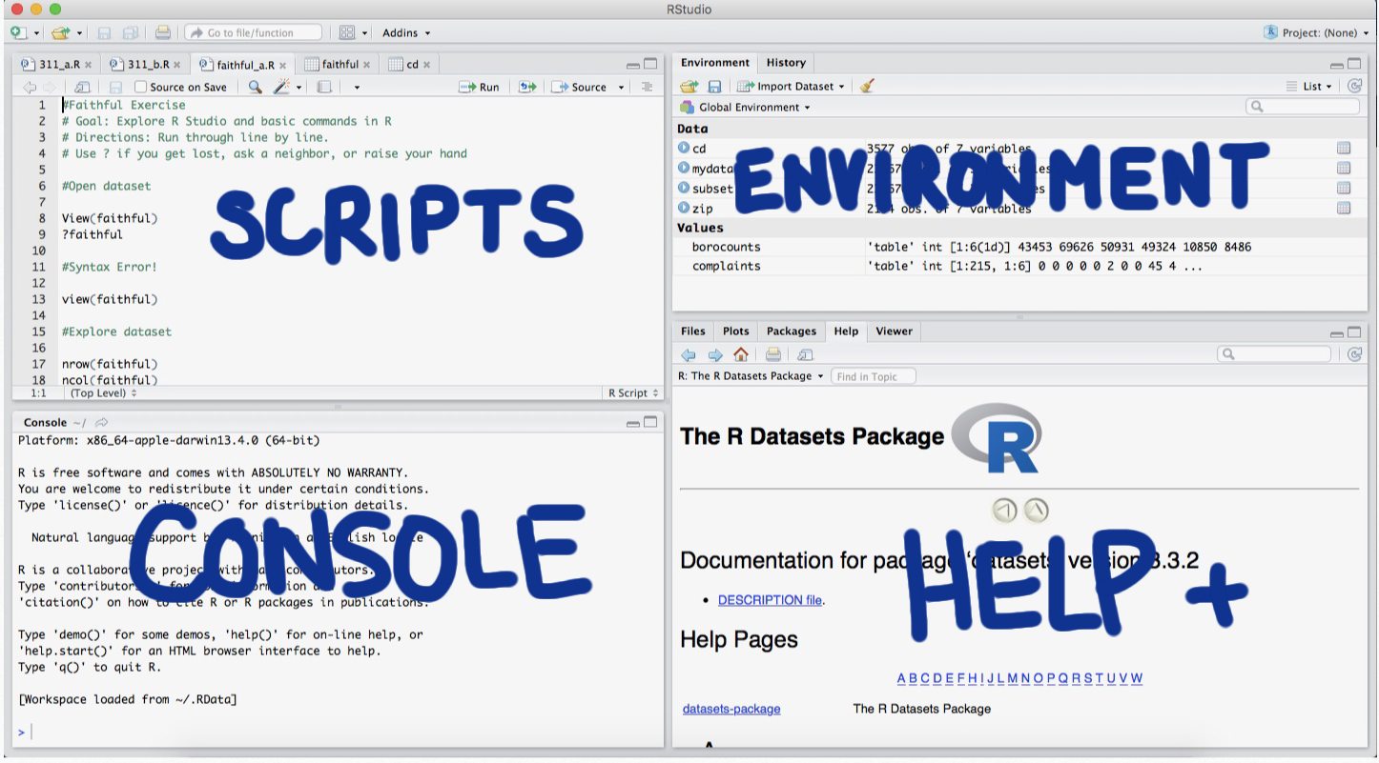Switch to the Packages tab
This screenshot has width=1379, height=763.
[792, 331]
